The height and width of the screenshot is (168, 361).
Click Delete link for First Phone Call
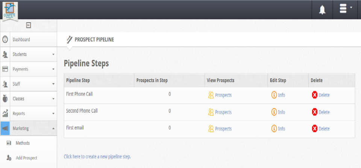click(x=324, y=95)
